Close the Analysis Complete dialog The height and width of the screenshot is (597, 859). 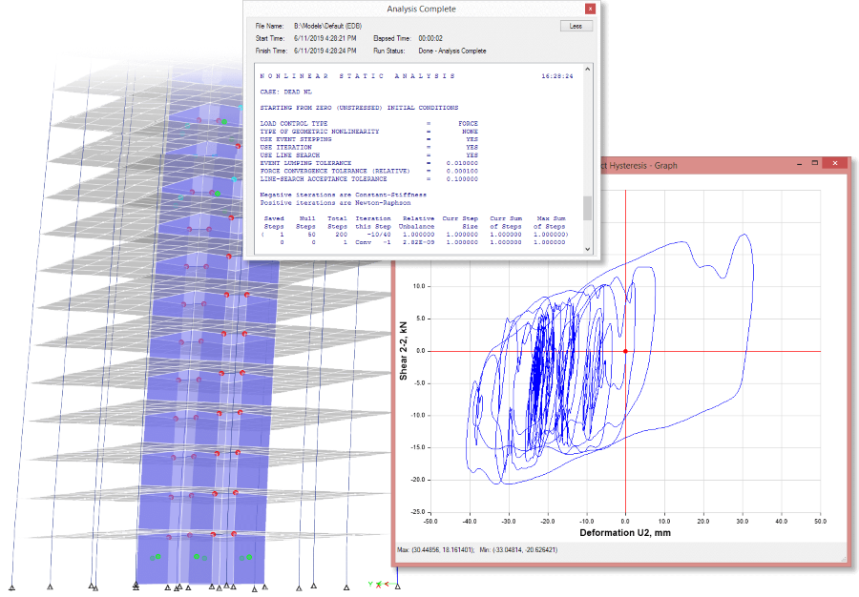tap(591, 9)
